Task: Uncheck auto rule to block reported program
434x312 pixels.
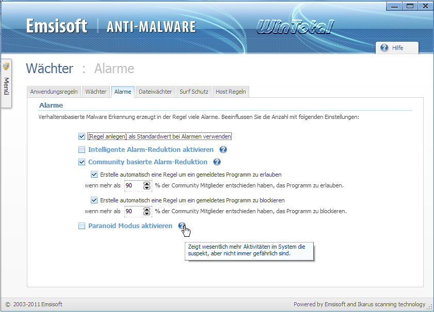Action: point(94,200)
